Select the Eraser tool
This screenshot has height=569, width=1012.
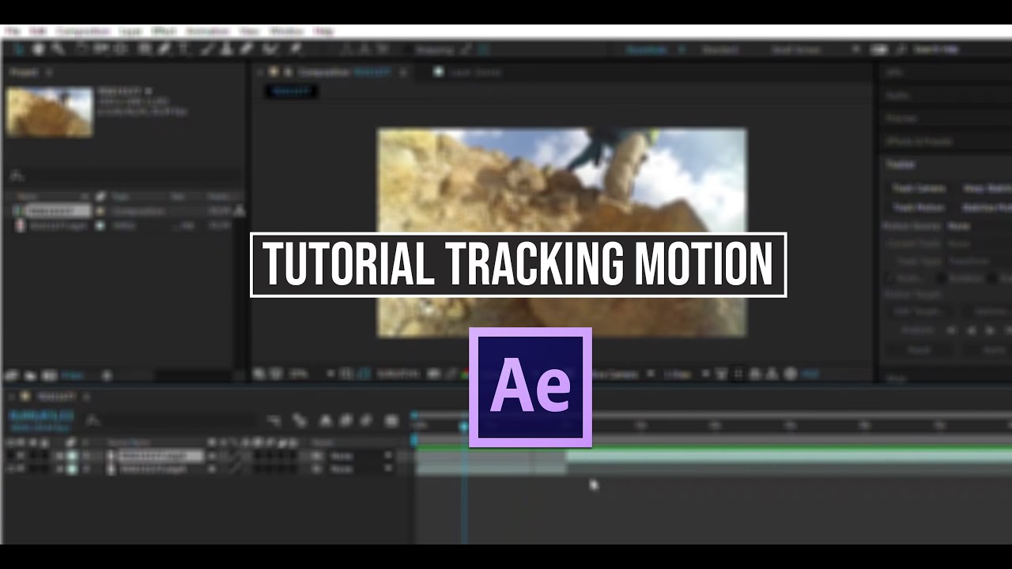pos(246,49)
